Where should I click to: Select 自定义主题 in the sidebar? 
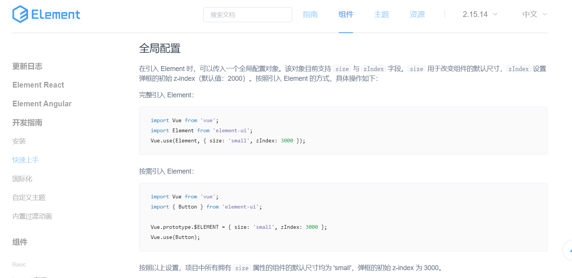29,198
